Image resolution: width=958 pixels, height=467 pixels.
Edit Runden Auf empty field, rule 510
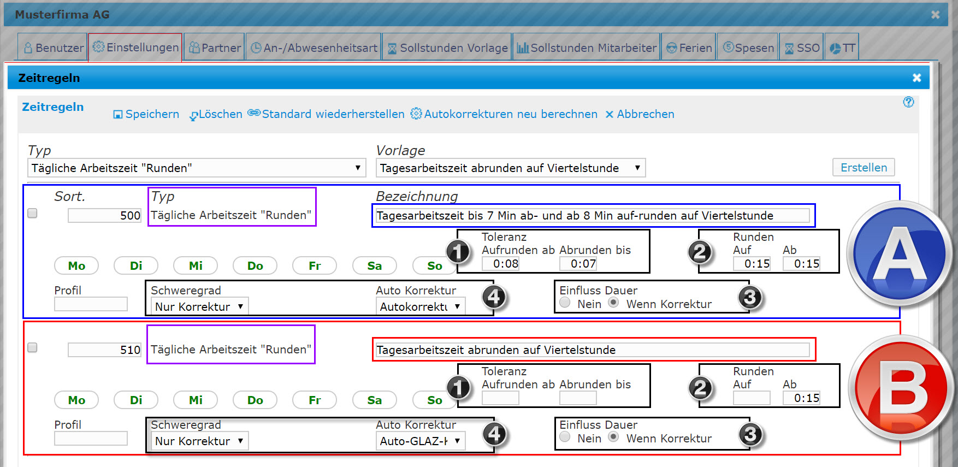(x=752, y=398)
